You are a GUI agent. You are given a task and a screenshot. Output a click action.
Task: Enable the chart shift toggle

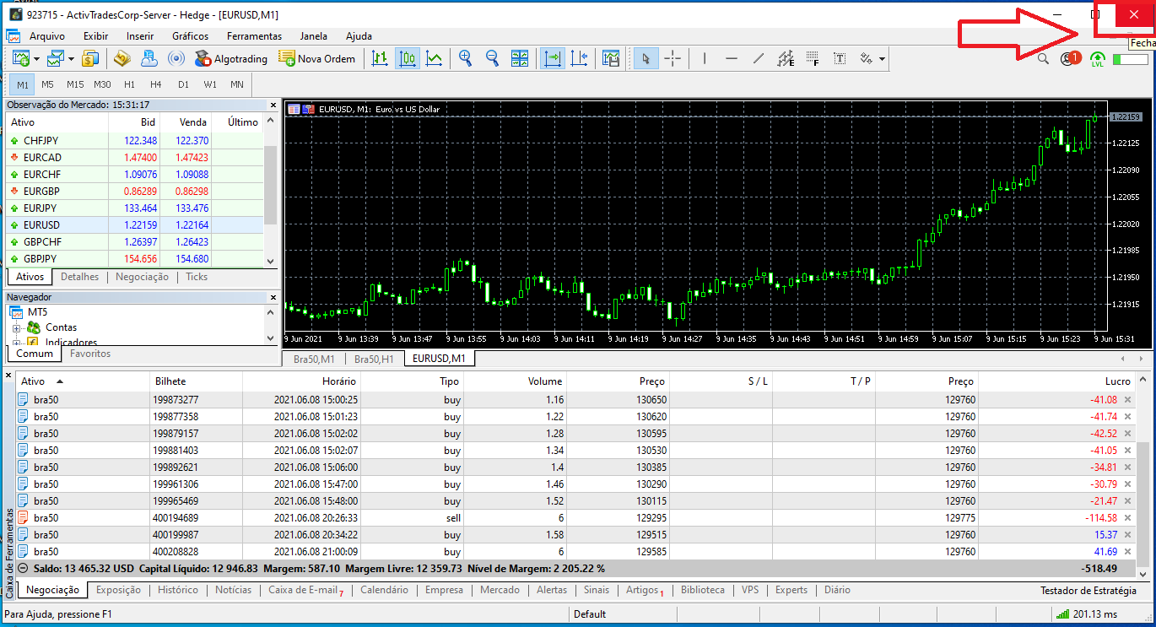(580, 58)
